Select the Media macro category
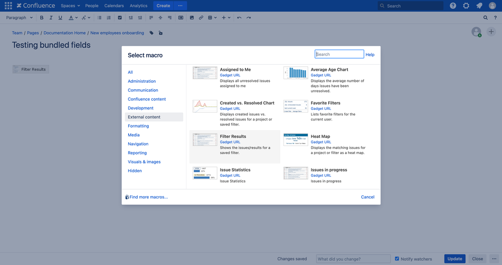Screen dimensions: 502x265 134,135
